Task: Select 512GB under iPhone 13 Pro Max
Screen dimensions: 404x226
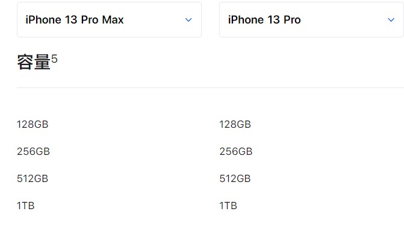Action: point(33,178)
